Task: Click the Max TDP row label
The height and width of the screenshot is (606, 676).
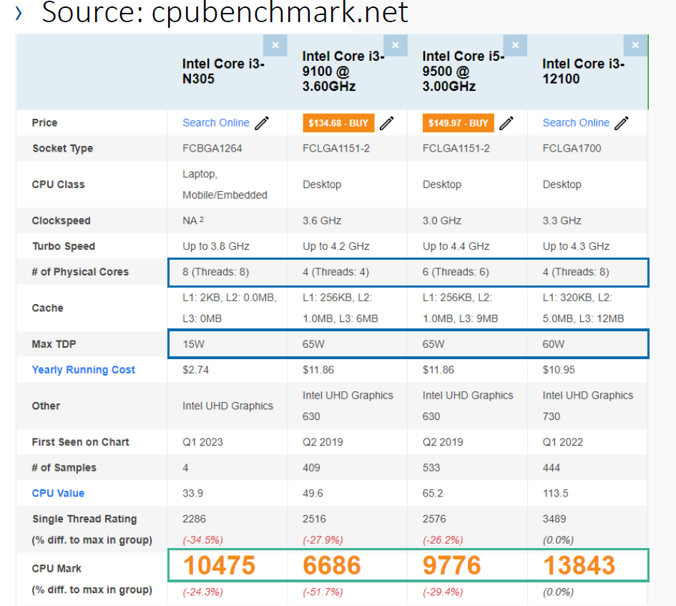Action: click(54, 344)
